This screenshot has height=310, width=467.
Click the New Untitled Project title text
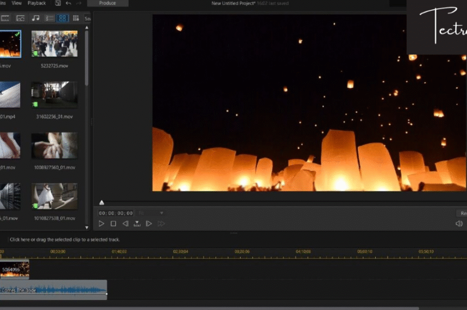coord(233,3)
